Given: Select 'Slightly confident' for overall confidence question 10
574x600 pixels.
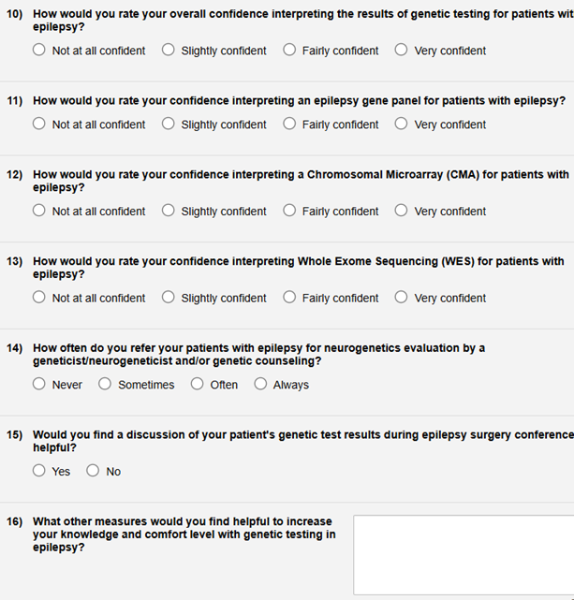Looking at the screenshot, I should click(x=169, y=51).
